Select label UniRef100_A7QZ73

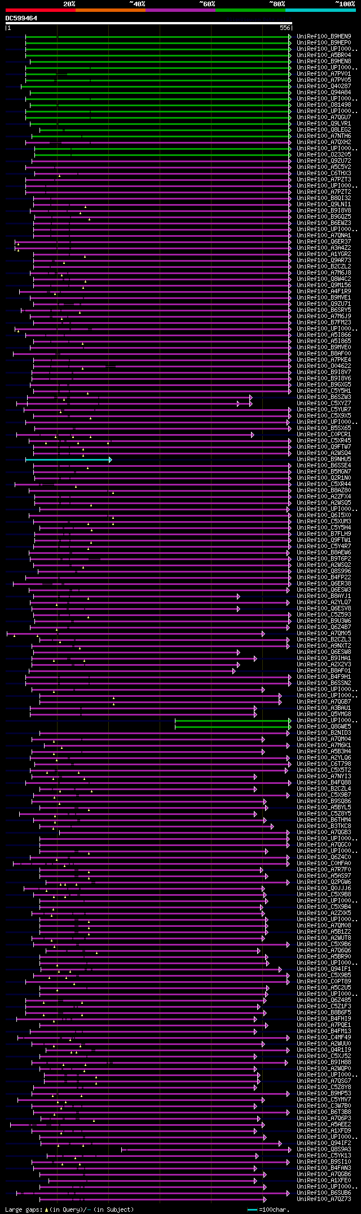coord(324,1199)
